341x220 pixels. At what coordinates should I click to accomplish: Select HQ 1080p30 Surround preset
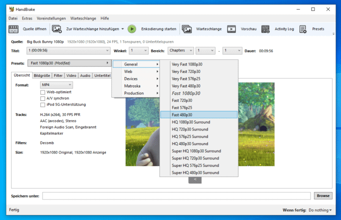click(199, 122)
